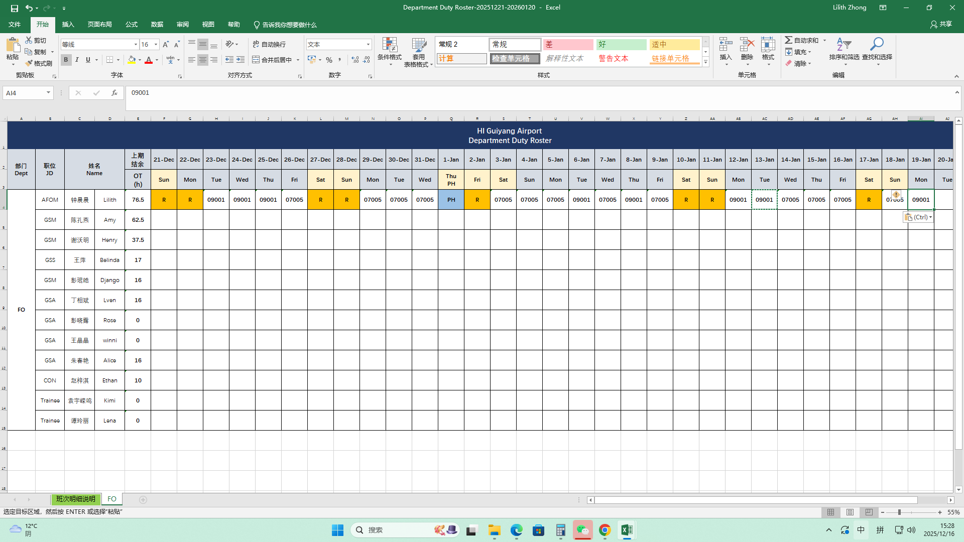Click the Format Painter icon

click(x=29, y=63)
